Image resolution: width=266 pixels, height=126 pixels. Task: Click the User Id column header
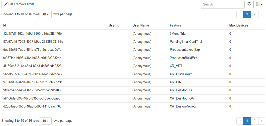point(114,25)
